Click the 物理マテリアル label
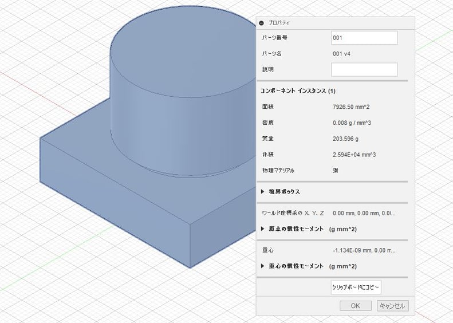Image resolution: width=453 pixels, height=323 pixels. 278,171
